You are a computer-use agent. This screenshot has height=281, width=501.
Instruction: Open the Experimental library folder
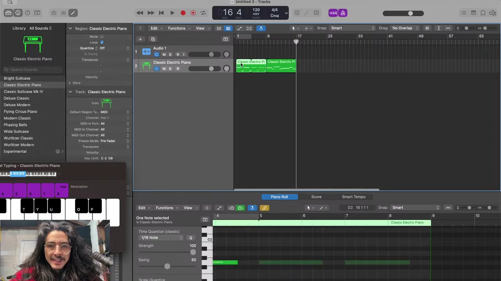coord(32,151)
